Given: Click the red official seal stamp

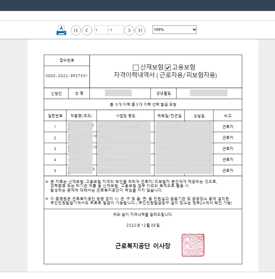Looking at the screenshot, I should (x=193, y=245).
